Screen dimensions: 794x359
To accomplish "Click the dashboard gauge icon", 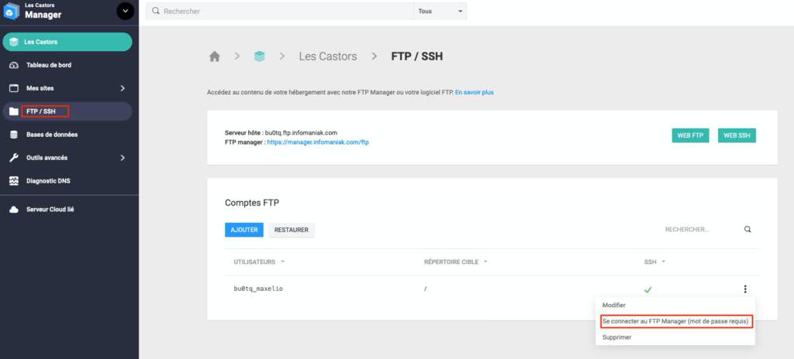I will tap(14, 65).
